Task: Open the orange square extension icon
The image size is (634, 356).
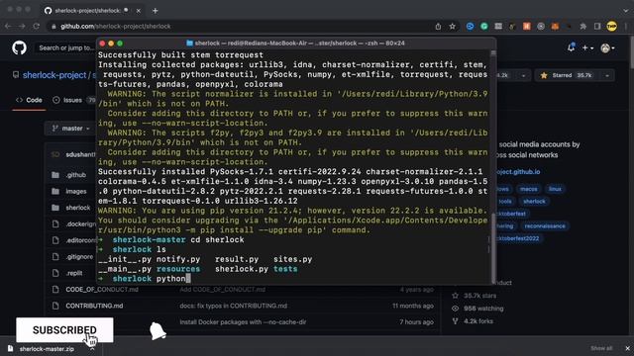Action: tap(526, 27)
